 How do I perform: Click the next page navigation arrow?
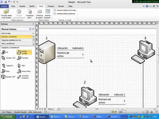[42, 109]
